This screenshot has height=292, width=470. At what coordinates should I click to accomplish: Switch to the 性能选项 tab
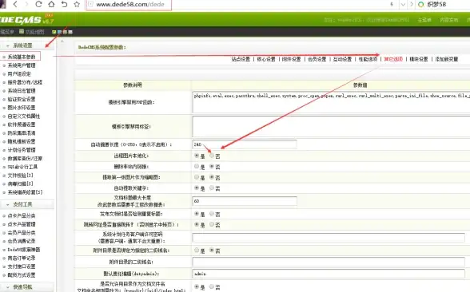click(368, 59)
